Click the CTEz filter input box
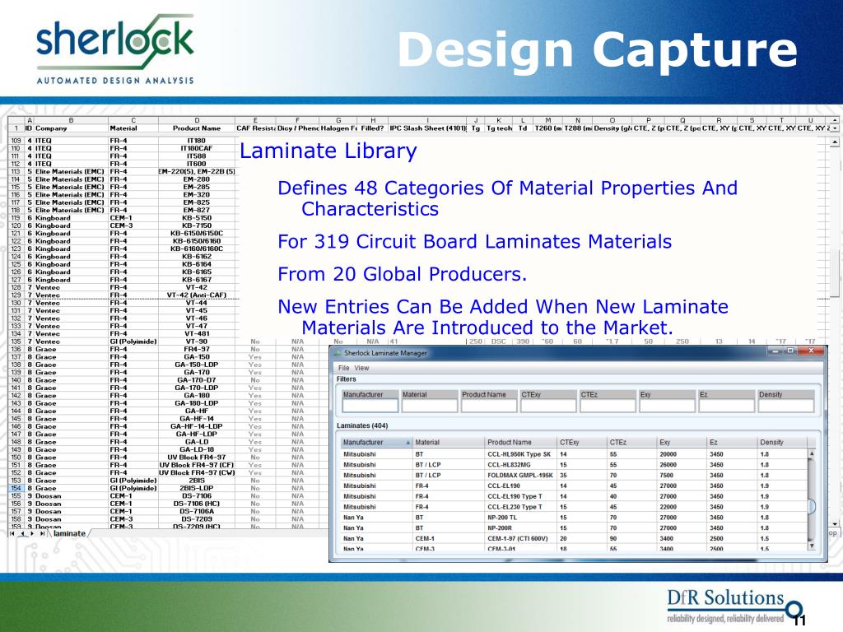 [x=608, y=406]
